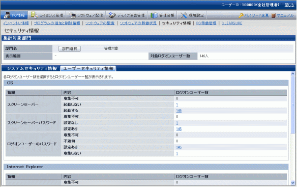The image size is (297, 187).
Task: Open the ディスク消去管理 tab
Action: pos(127,15)
